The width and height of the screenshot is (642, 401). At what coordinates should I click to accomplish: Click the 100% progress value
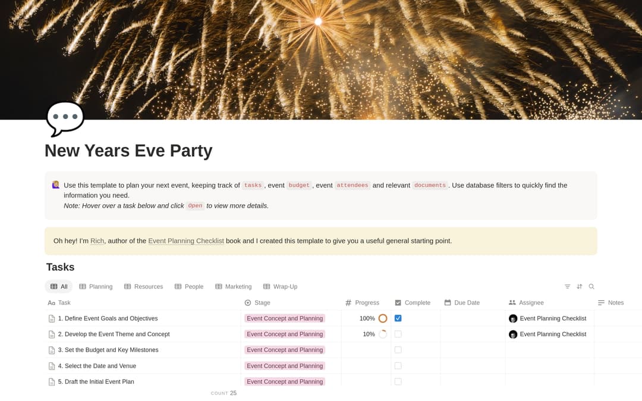point(367,318)
